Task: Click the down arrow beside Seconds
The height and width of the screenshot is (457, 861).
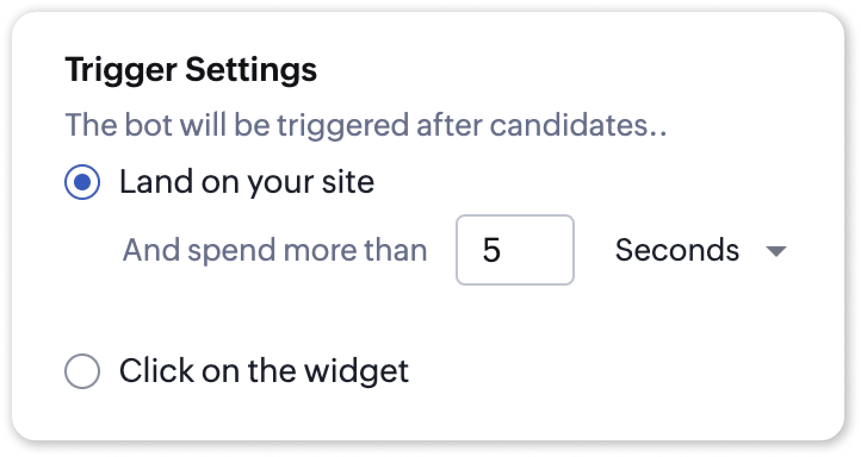Action: tap(775, 252)
